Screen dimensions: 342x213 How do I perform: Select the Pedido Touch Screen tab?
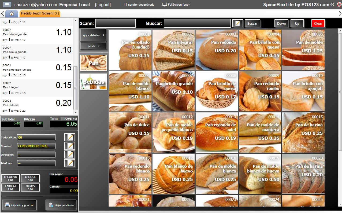(40, 13)
